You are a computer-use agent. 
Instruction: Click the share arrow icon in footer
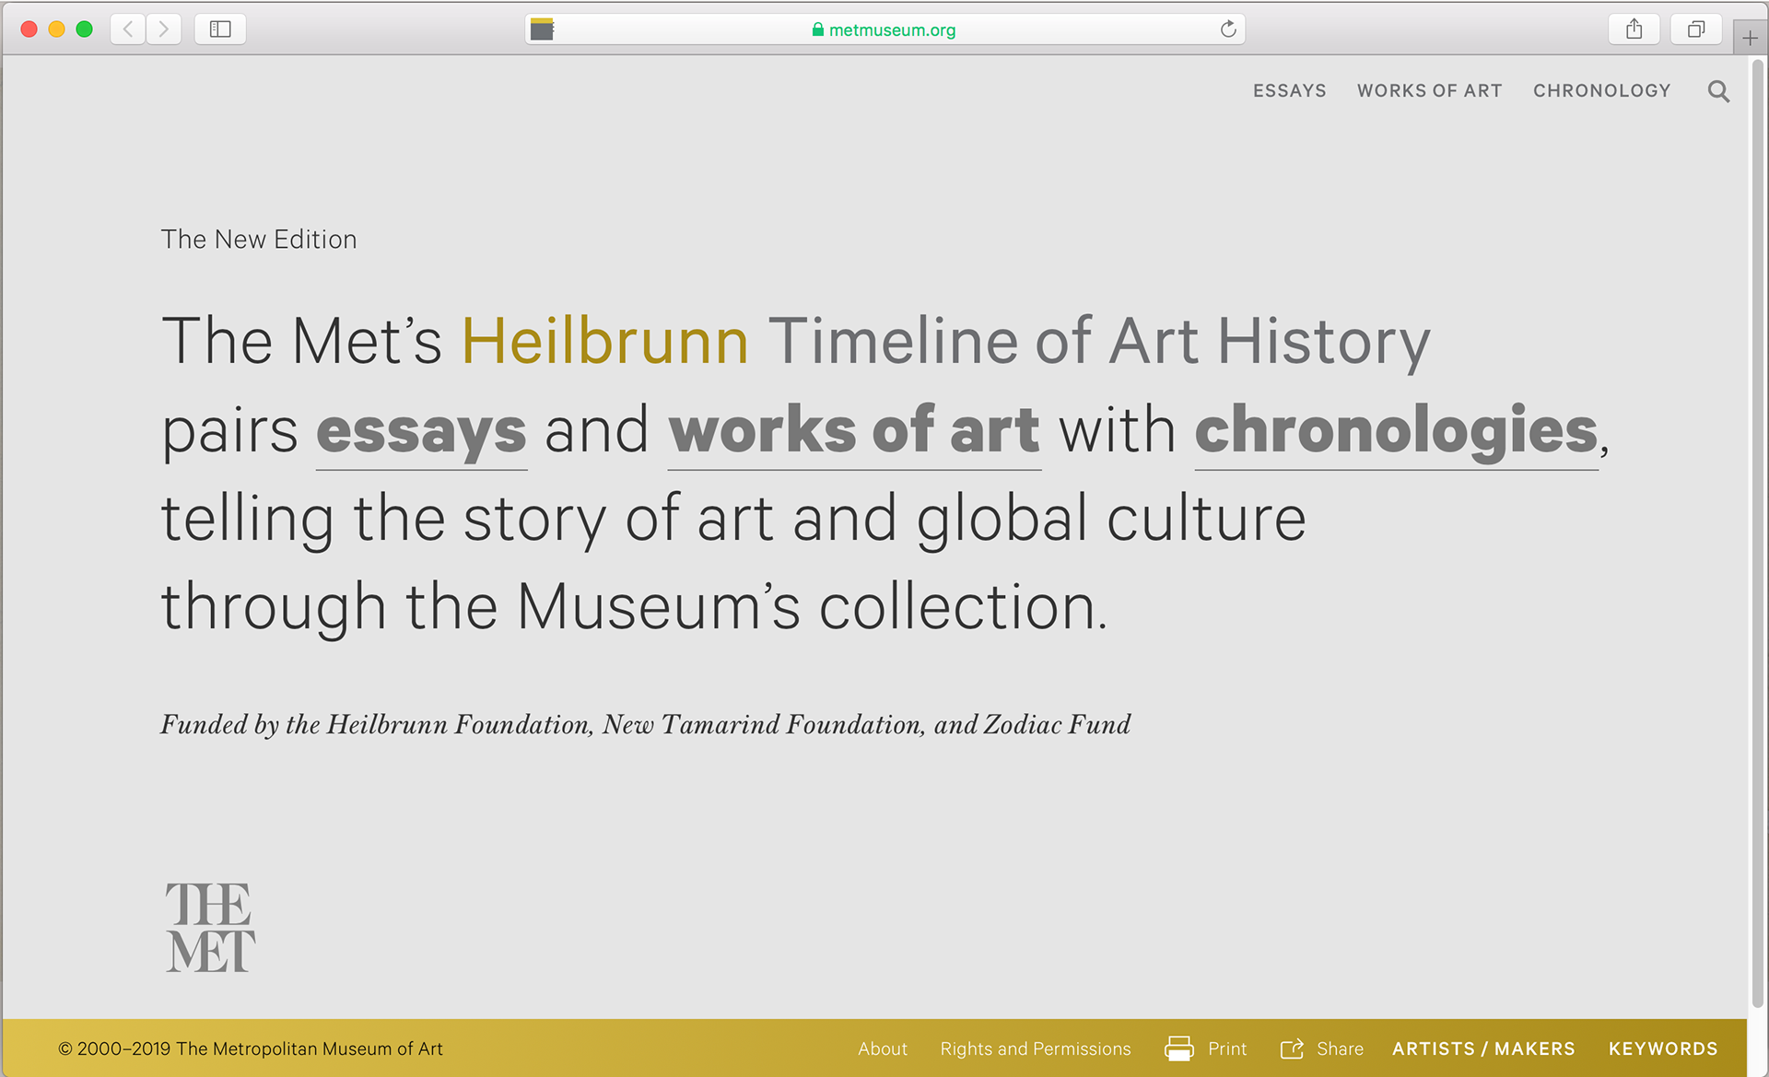tap(1292, 1048)
